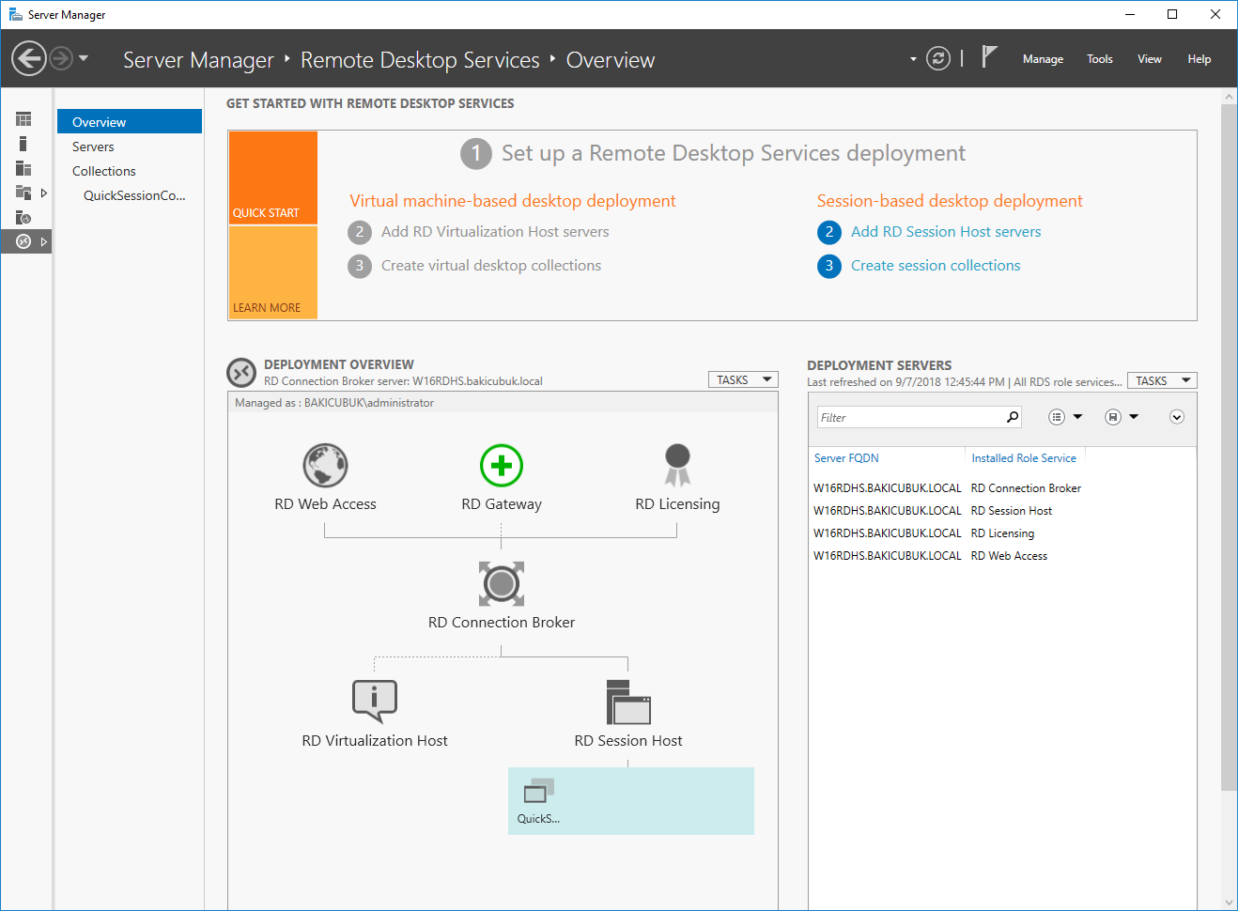Click scrollbar up arrow
This screenshot has width=1238, height=911.
pos(1229,97)
